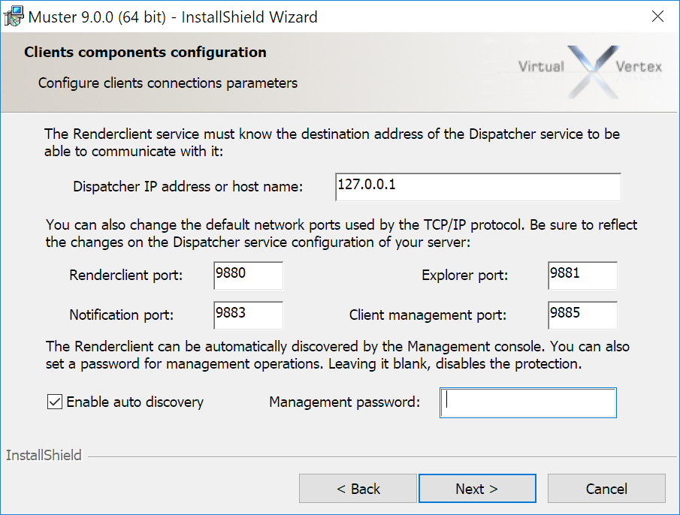Viewport: 680px width, 515px height.
Task: Focus the Renderclient port field
Action: click(x=248, y=276)
